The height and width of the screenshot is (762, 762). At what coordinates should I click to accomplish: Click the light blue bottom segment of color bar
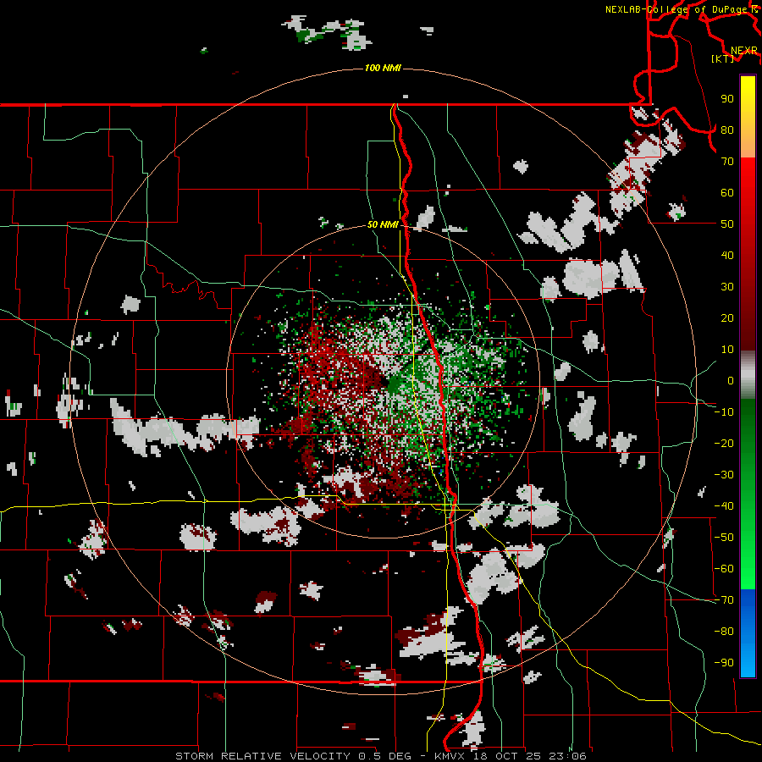tap(748, 661)
